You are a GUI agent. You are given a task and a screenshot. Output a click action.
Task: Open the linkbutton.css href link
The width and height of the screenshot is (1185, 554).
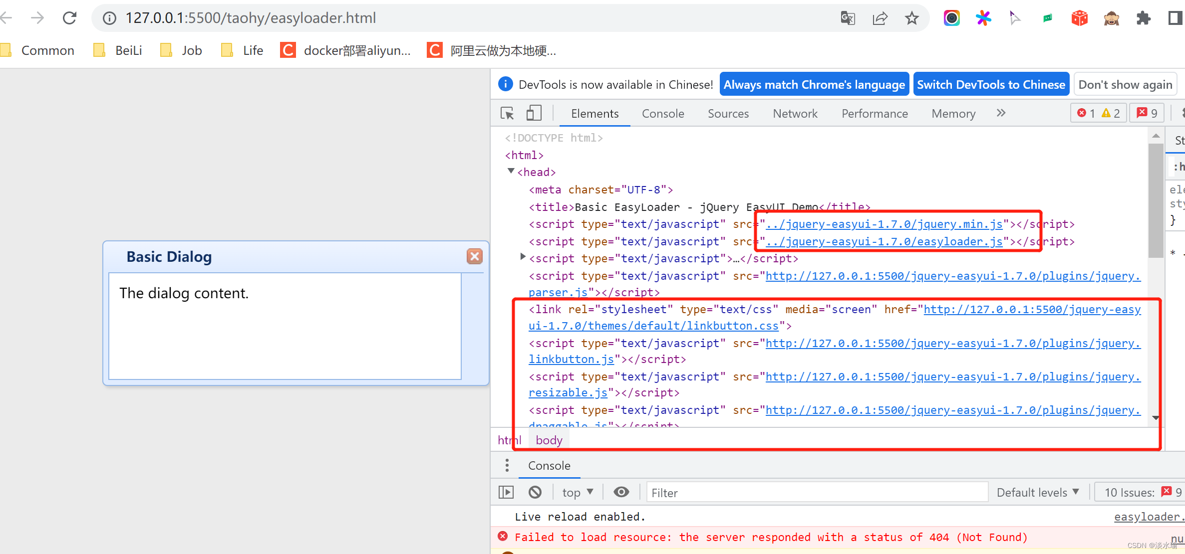coord(835,318)
